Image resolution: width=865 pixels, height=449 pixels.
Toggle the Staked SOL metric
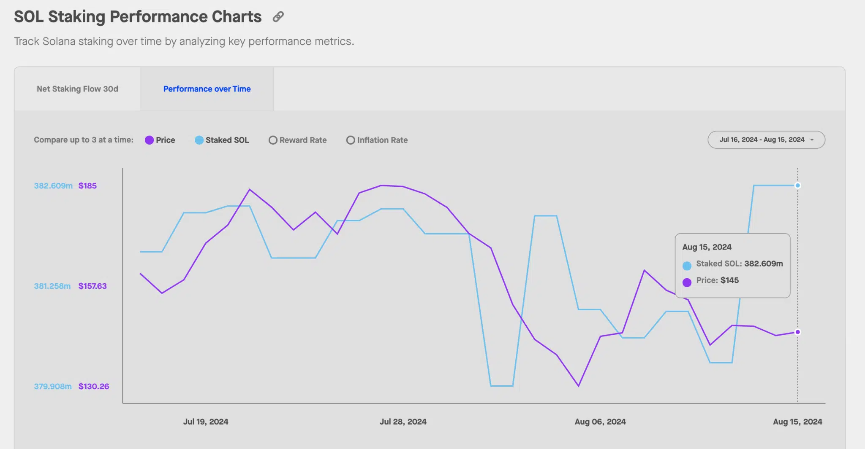(x=222, y=140)
